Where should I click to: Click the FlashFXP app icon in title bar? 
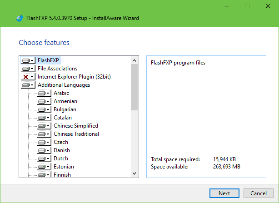pos(20,18)
